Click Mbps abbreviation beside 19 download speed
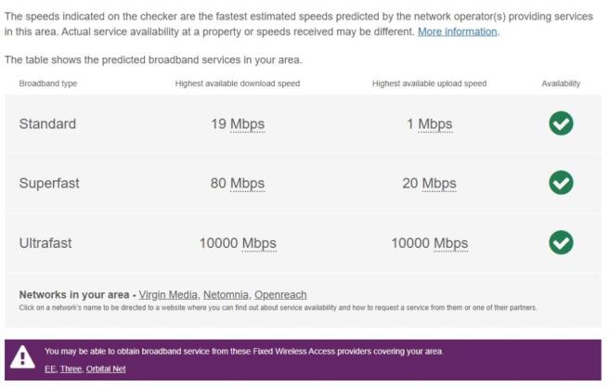 [248, 124]
